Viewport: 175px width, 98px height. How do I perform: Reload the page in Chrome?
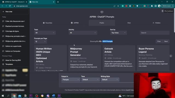[x=10, y=6]
